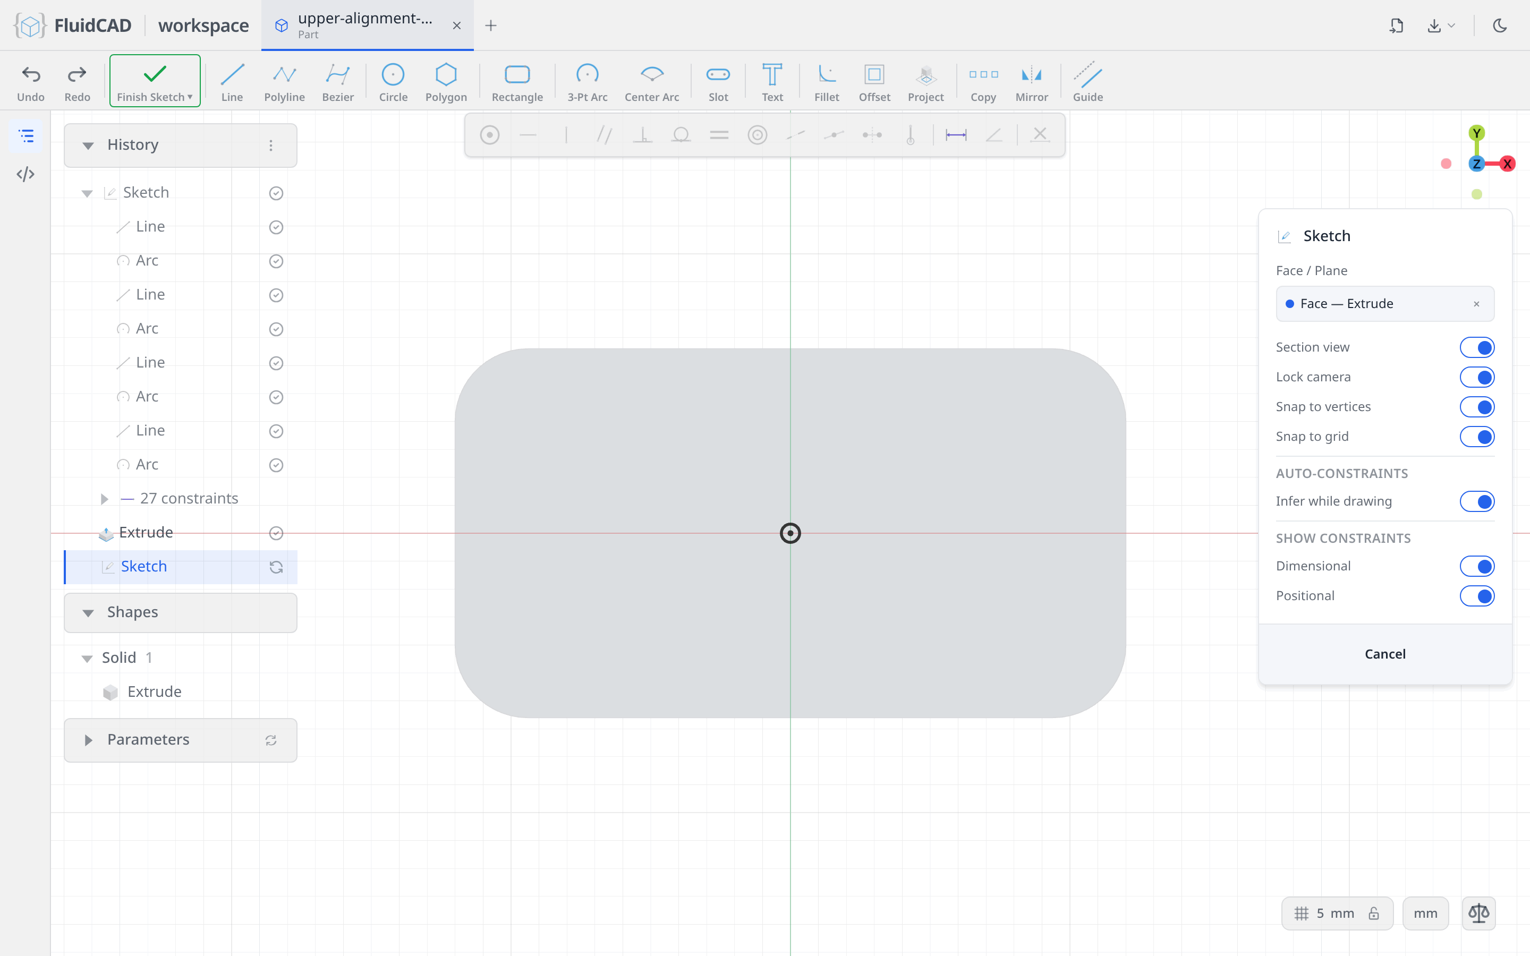Screen dimensions: 1530x956
Task: Select the Project tool
Action: (x=925, y=82)
